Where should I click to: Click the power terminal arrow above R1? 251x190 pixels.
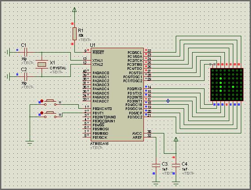pos(74,10)
